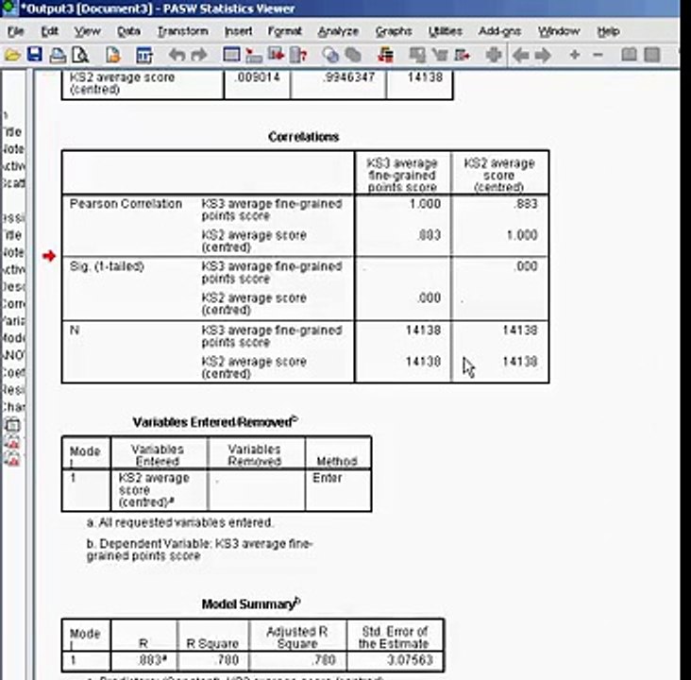Open the Graphs menu
The image size is (691, 680).
click(394, 31)
